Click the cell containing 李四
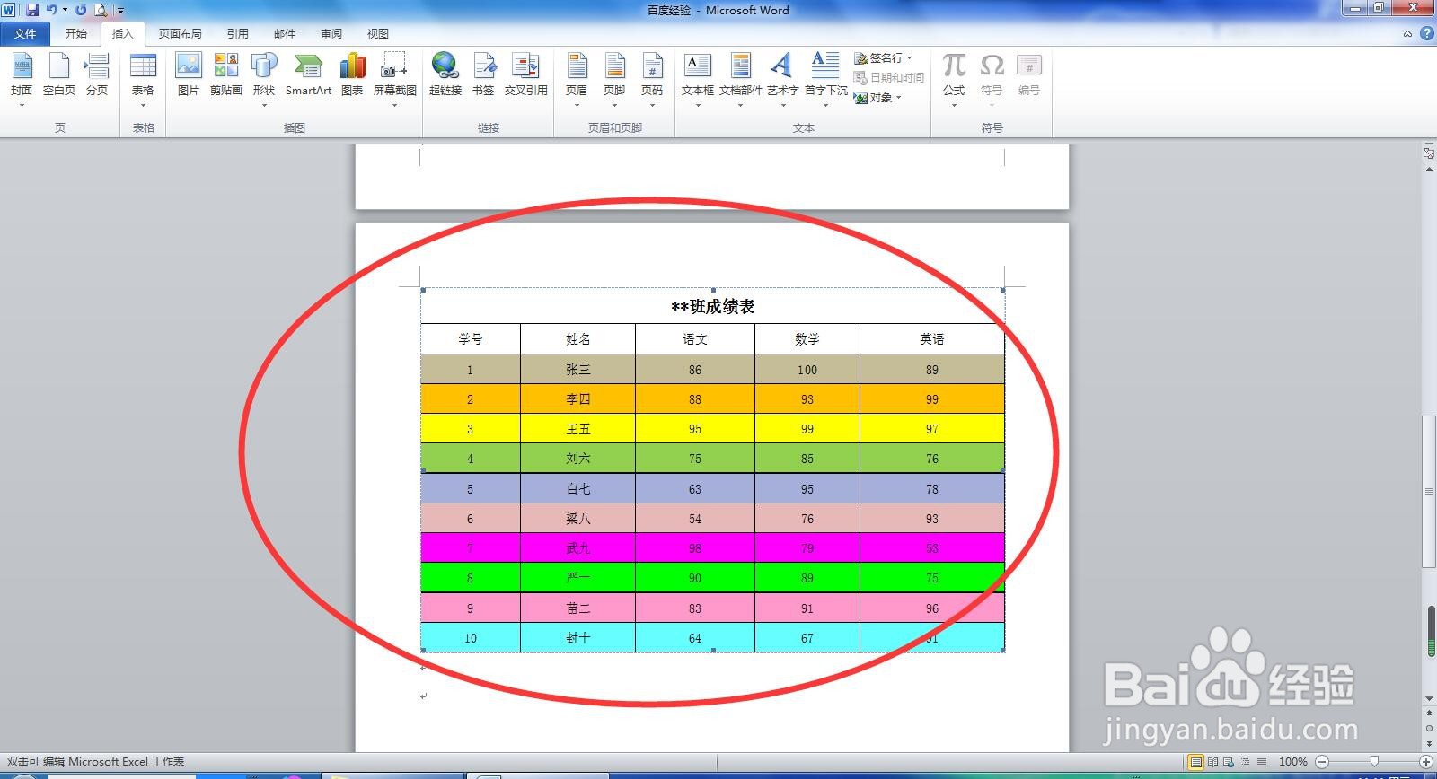Screen dimensions: 1437x779 coord(578,399)
